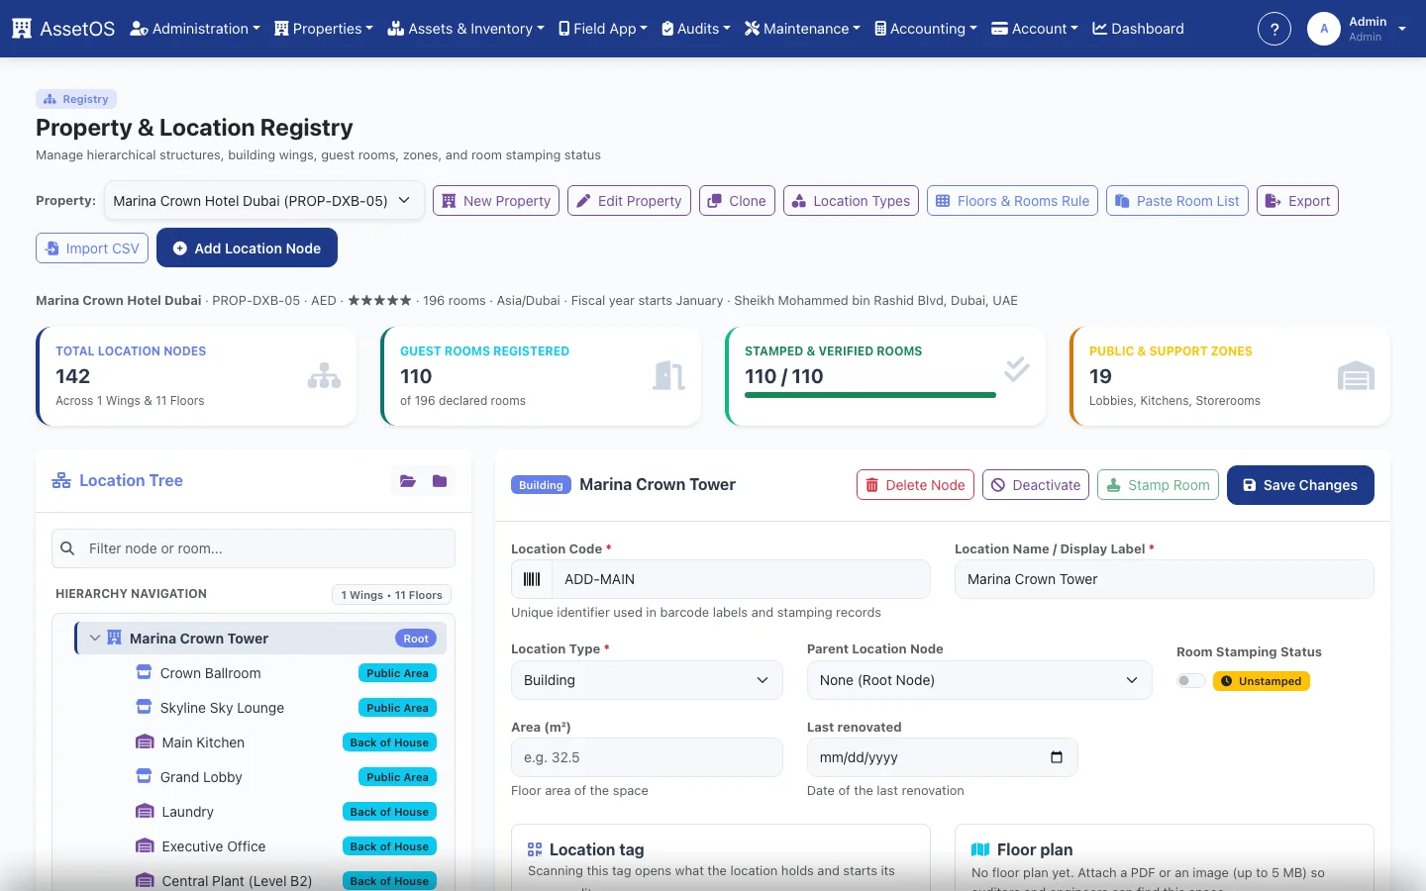Open the Admin user menu caret
The width and height of the screenshot is (1426, 891).
coord(1402,29)
